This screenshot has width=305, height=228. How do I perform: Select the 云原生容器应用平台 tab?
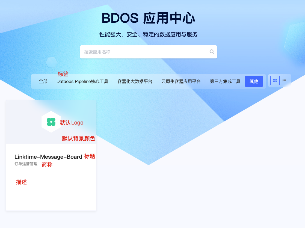pyautogui.click(x=181, y=82)
